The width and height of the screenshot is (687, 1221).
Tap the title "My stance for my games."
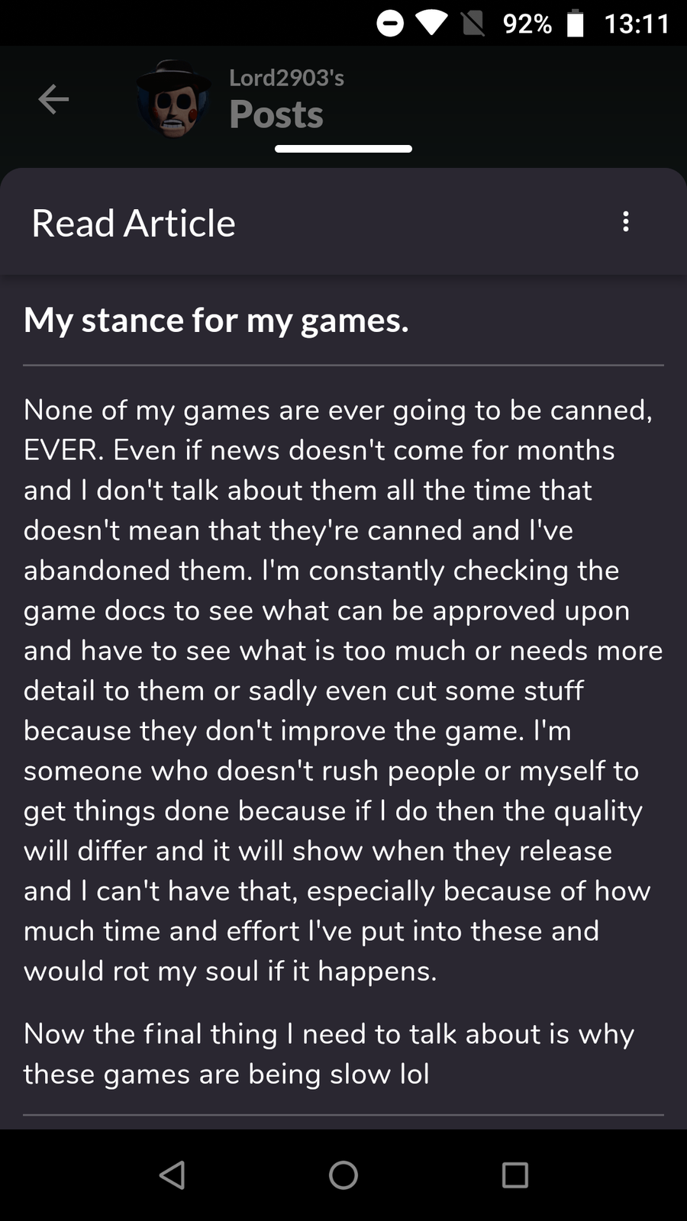(216, 321)
